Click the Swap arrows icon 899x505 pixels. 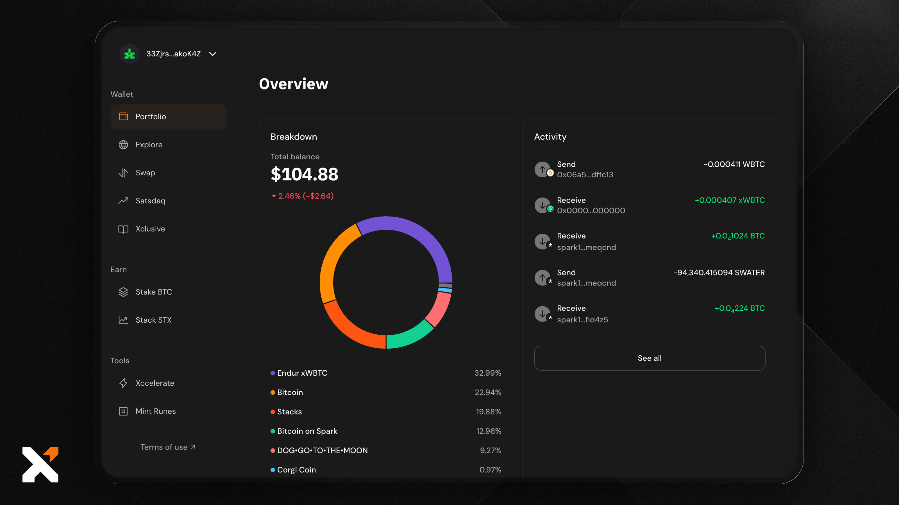point(123,173)
